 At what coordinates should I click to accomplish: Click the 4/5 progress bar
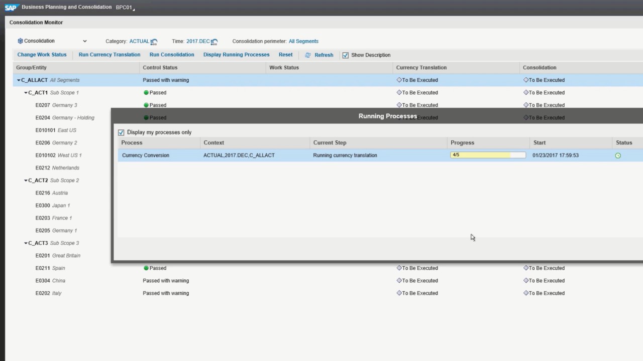tap(488, 155)
